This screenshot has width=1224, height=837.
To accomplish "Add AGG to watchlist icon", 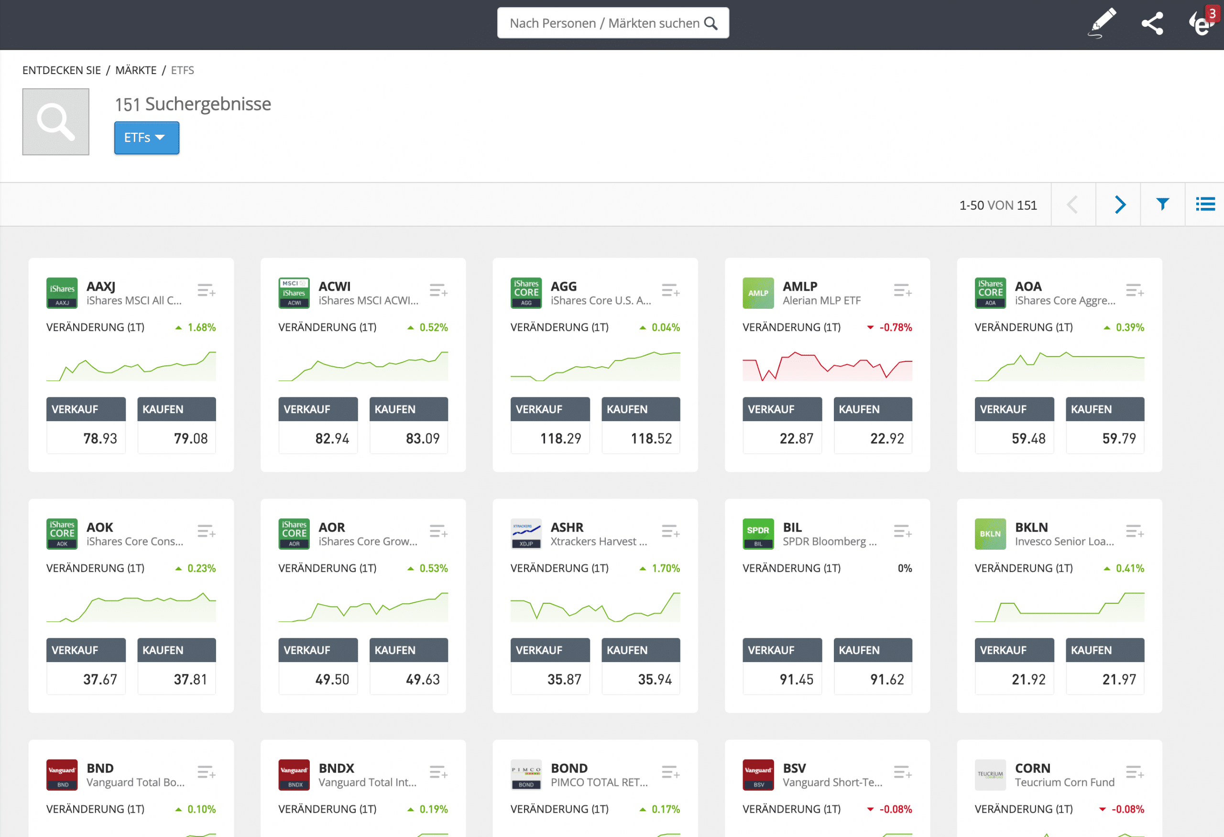I will pyautogui.click(x=670, y=290).
